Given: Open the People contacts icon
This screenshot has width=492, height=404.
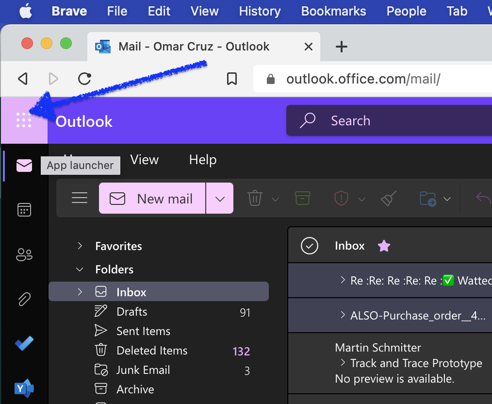Looking at the screenshot, I should tap(24, 254).
